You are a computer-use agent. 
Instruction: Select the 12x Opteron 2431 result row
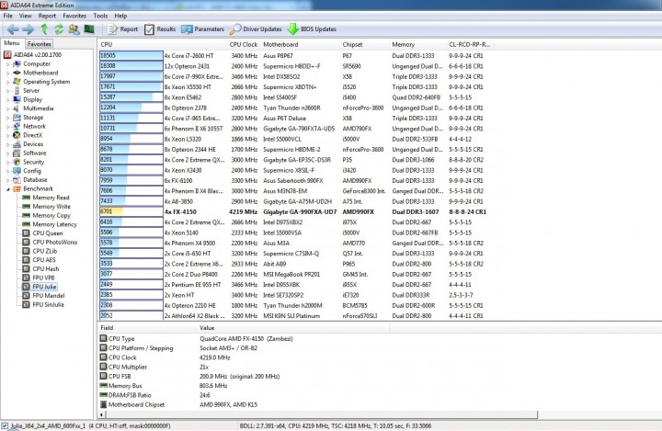[295, 66]
